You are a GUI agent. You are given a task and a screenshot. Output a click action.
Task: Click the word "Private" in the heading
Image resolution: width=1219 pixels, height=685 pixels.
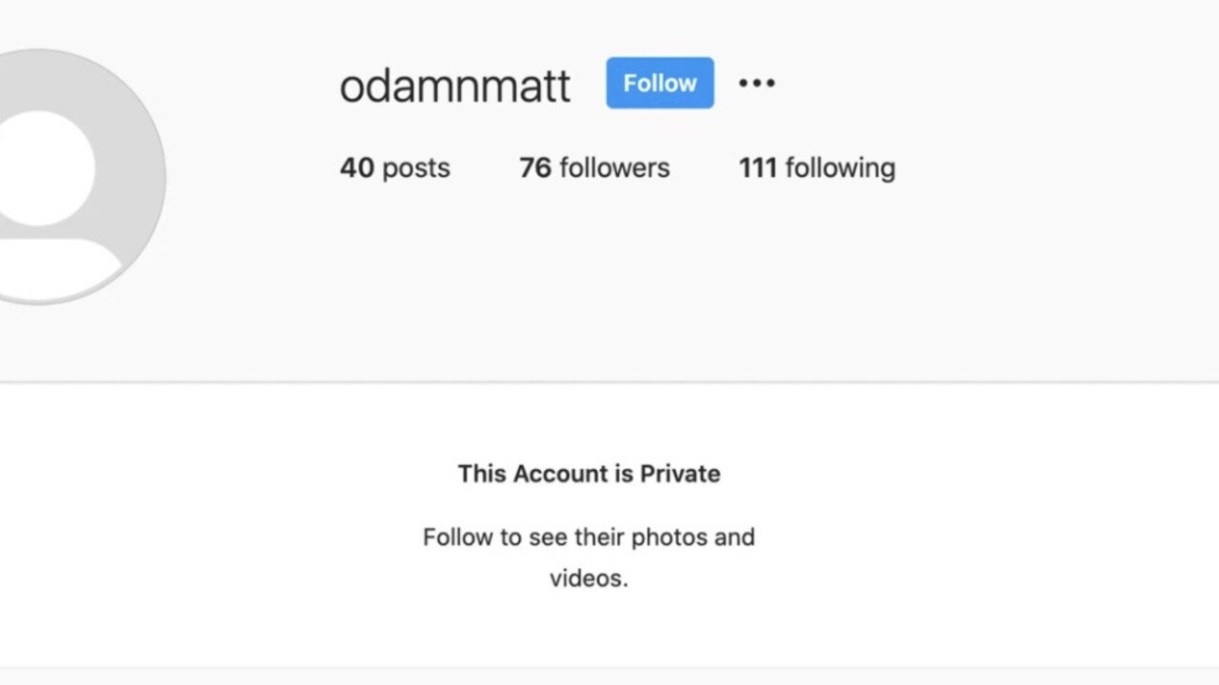pyautogui.click(x=680, y=474)
